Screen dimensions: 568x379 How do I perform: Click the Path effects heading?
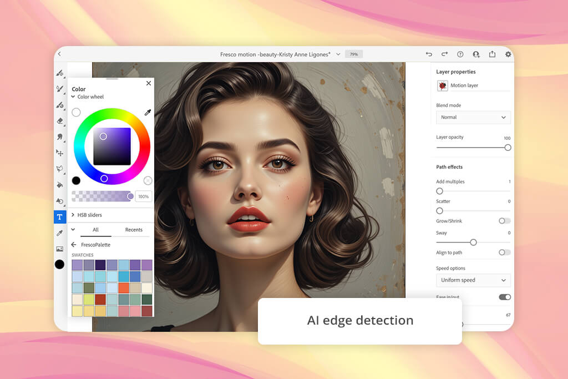click(x=449, y=167)
